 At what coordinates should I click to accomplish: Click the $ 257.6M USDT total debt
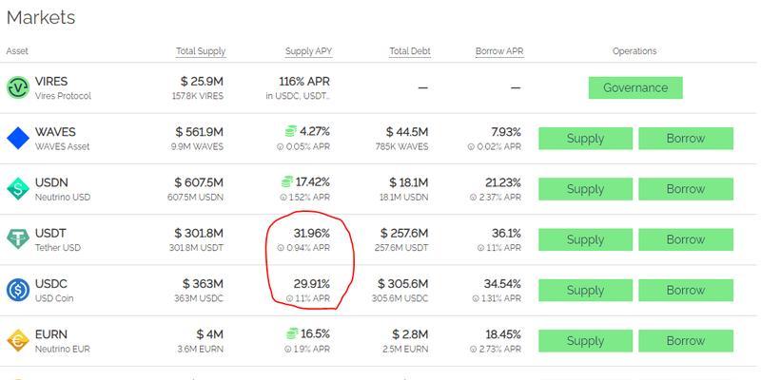404,233
